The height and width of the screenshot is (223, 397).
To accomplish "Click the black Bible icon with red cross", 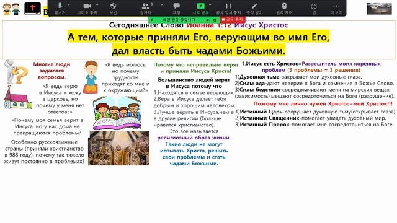I will click(x=32, y=8).
